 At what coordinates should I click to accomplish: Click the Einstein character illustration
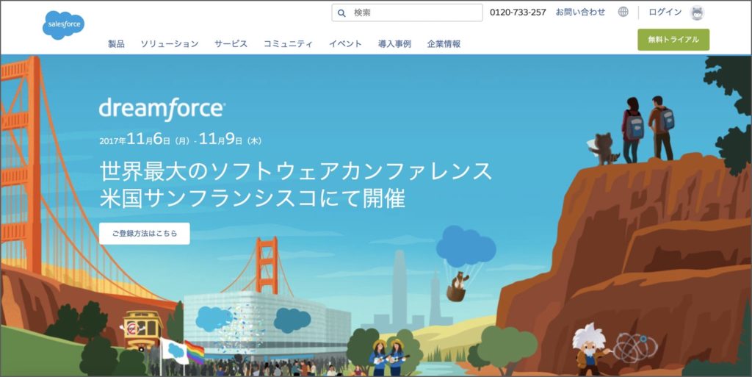tap(588, 348)
